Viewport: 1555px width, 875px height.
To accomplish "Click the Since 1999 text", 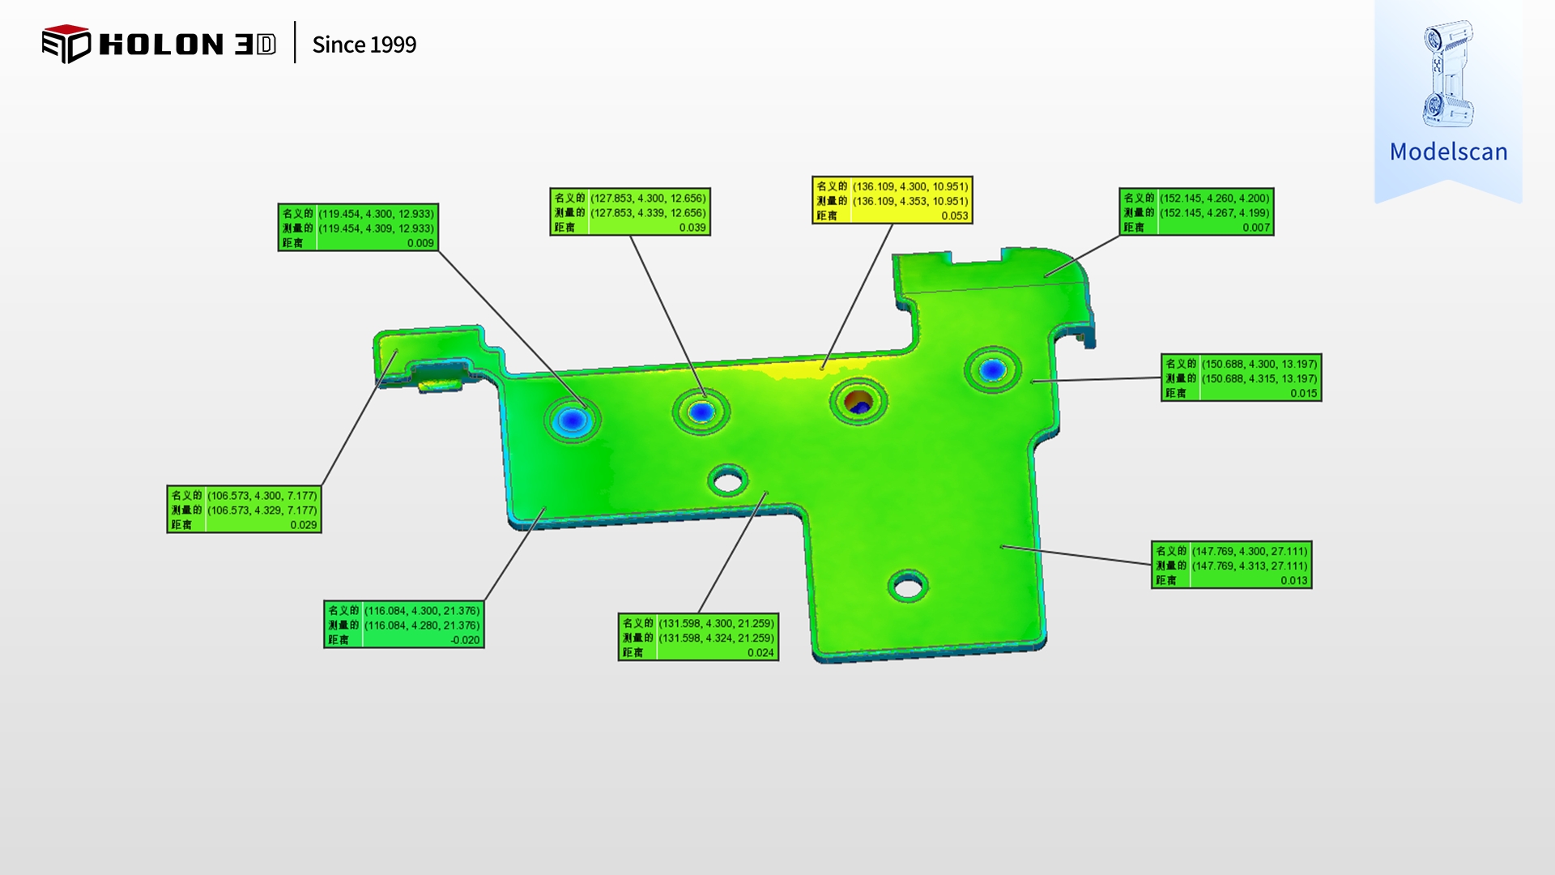I will coord(364,45).
